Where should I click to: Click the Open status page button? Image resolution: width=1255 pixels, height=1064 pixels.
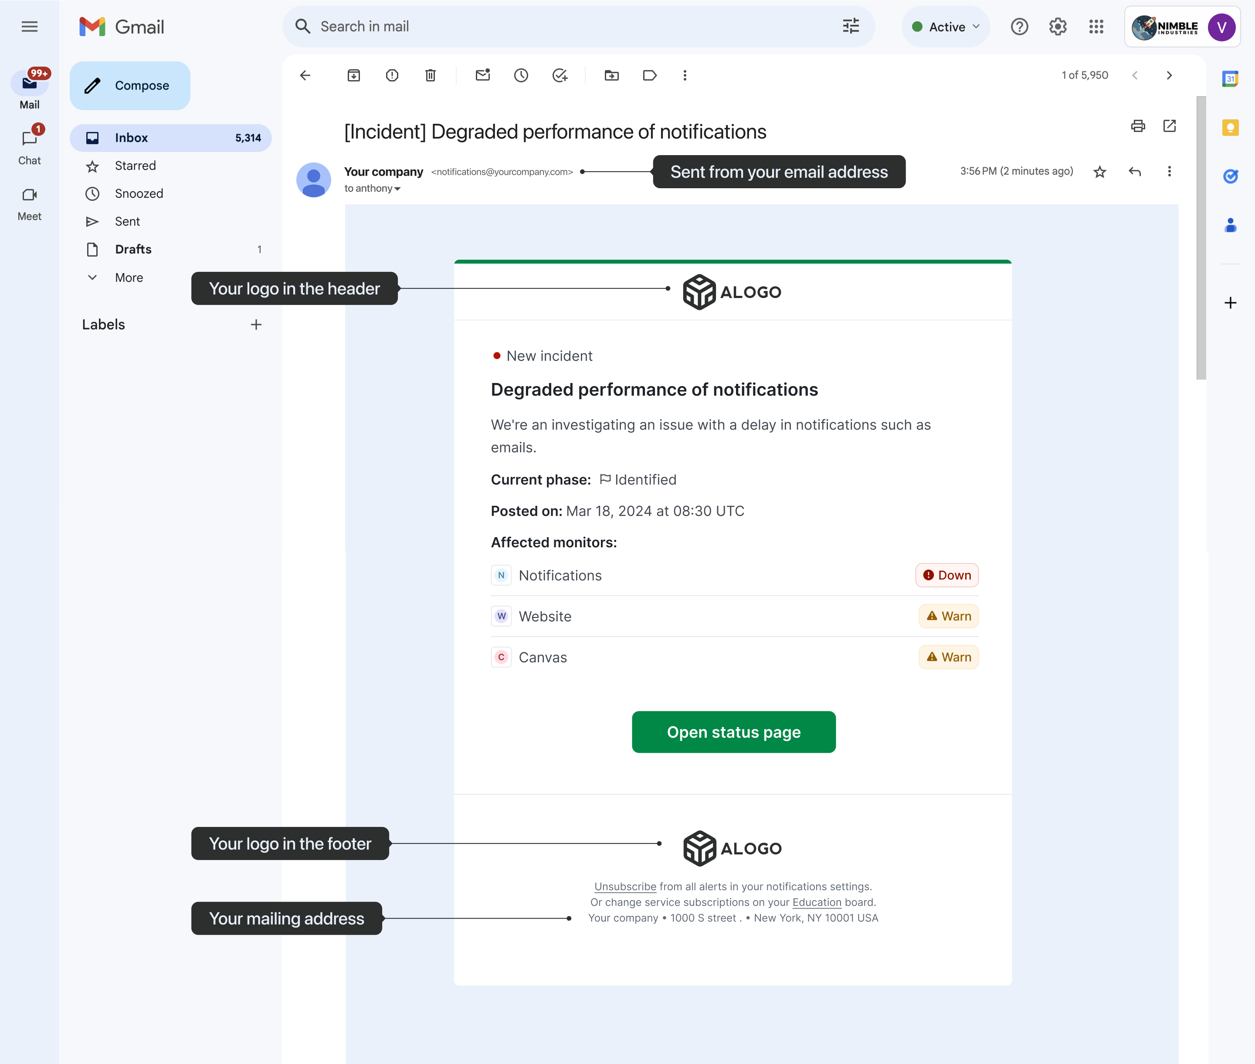point(733,732)
